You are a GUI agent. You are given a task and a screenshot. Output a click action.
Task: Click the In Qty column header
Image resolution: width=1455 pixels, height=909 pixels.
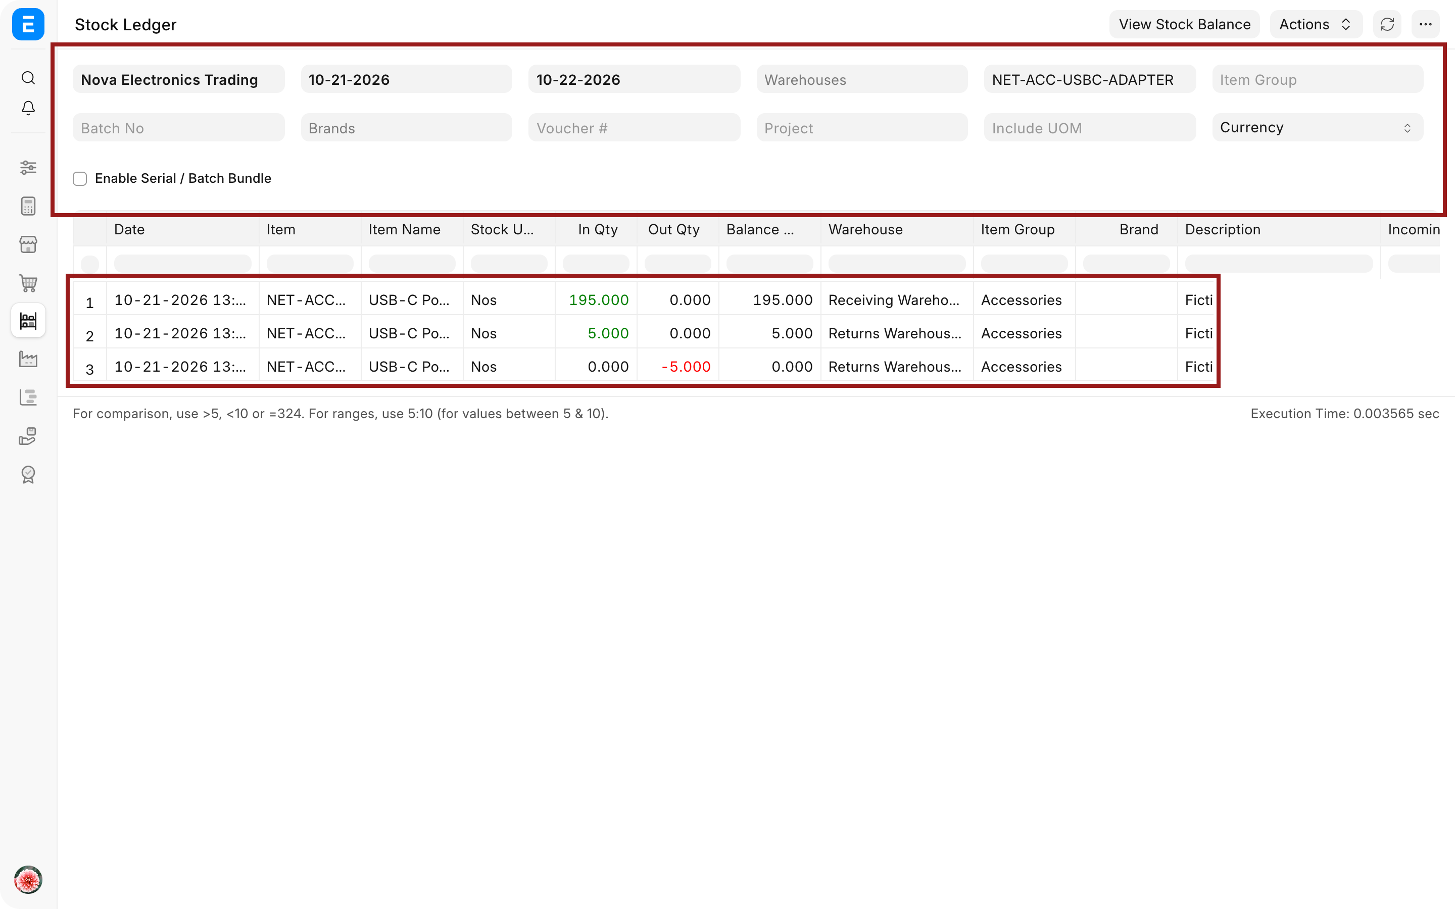596,230
